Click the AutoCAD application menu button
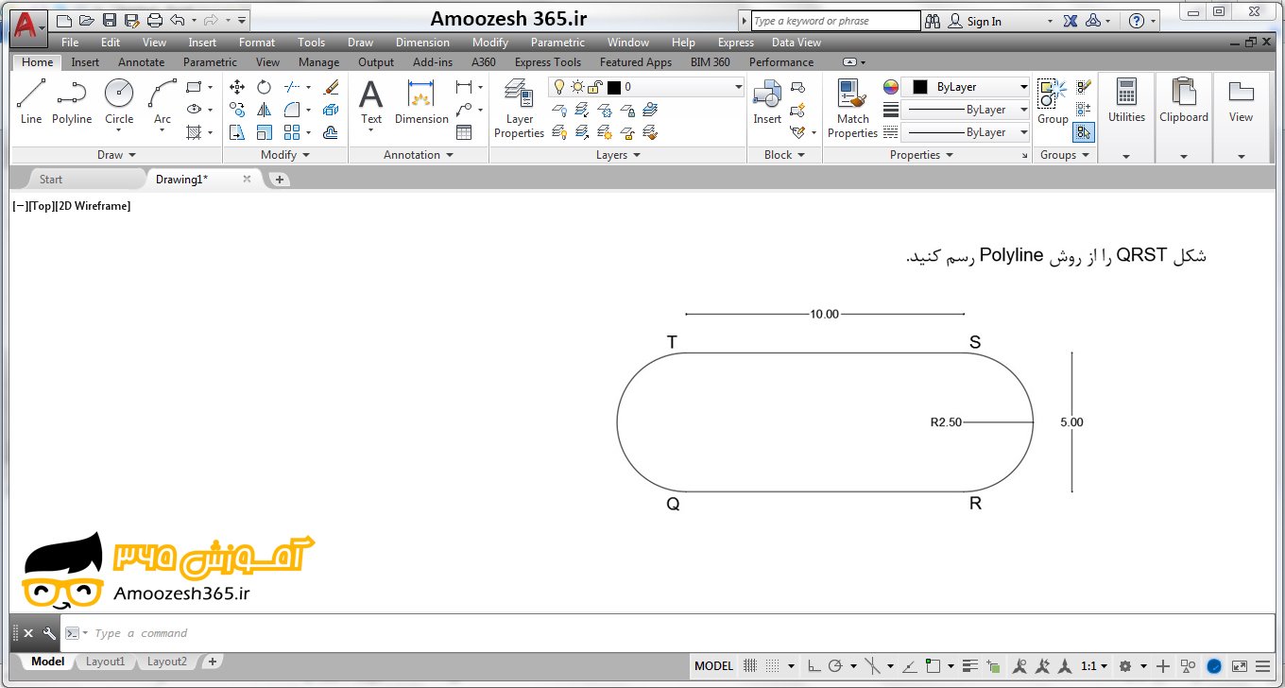This screenshot has width=1285, height=688. point(29,27)
